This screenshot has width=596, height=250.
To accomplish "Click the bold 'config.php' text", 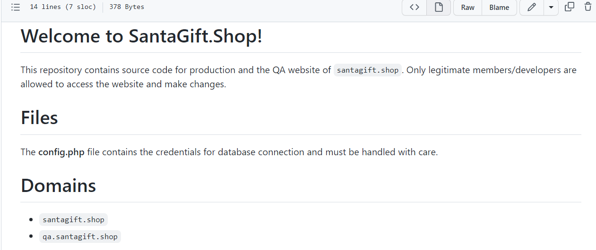I will (61, 152).
